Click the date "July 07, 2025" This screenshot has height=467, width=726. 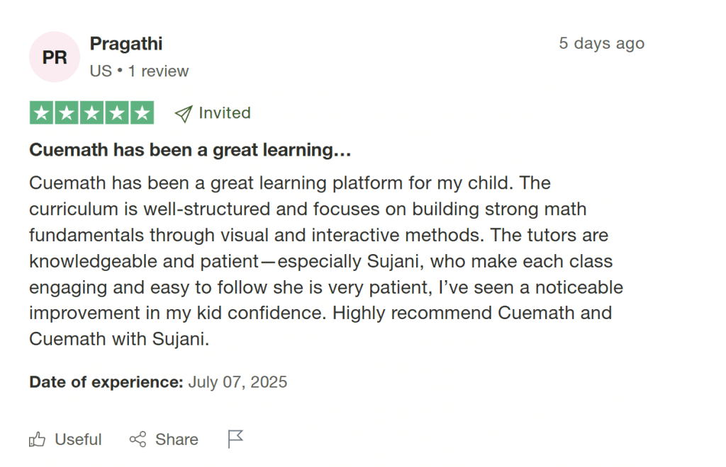[238, 382]
